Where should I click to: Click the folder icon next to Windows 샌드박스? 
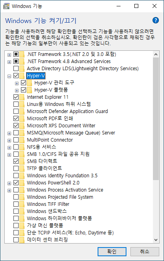[x=22, y=211]
